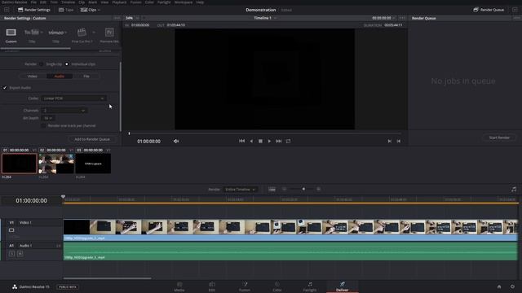Select the Final Cut Pro 7 preset

82,33
